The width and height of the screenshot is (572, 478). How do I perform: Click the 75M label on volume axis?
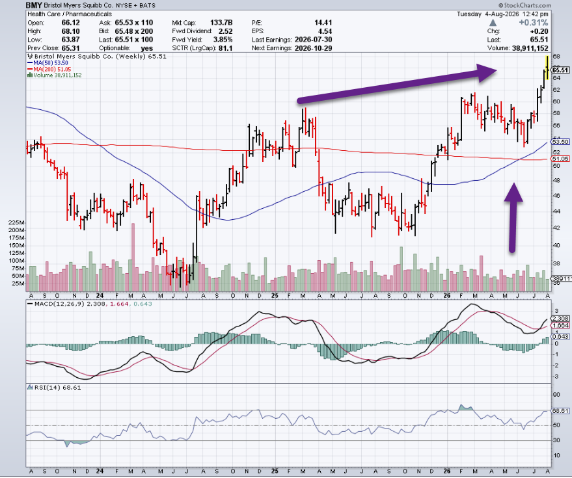[x=18, y=269]
